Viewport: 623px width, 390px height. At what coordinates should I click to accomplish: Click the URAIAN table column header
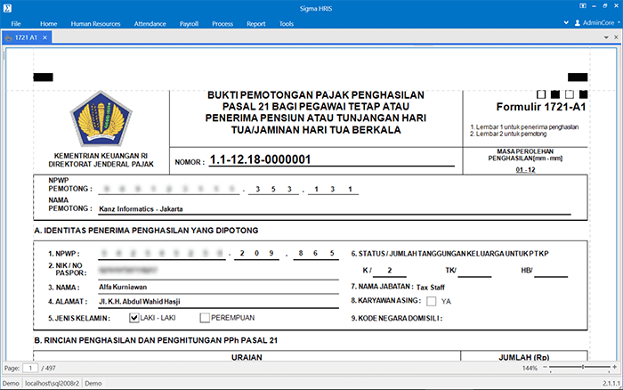(247, 357)
